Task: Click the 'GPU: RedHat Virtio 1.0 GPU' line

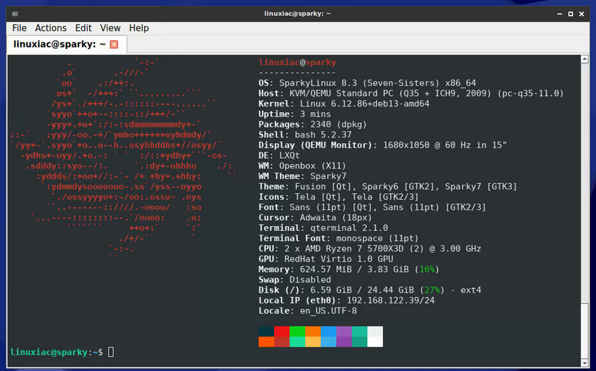Action: 326,259
